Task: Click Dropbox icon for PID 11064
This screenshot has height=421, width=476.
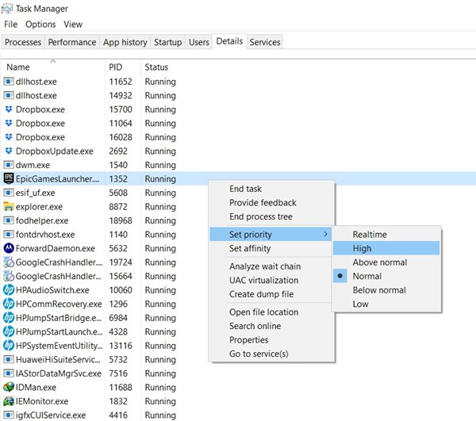Action: click(9, 123)
